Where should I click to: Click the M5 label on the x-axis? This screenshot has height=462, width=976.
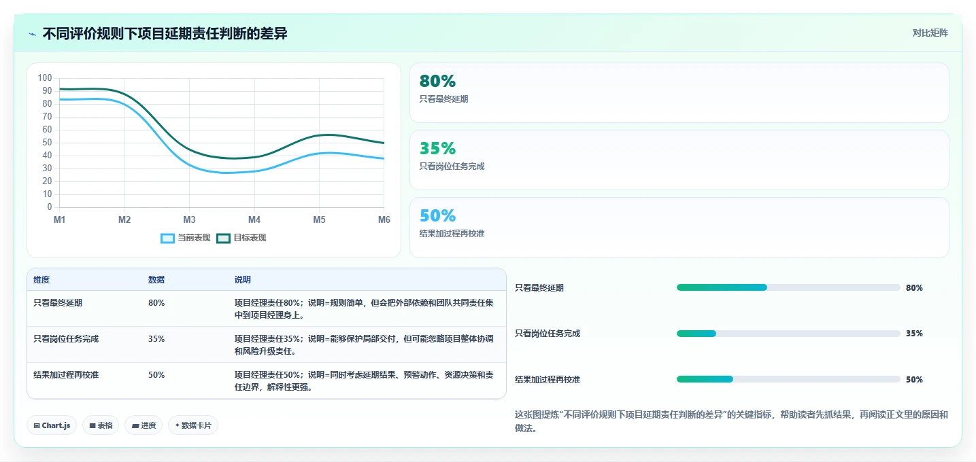pos(319,219)
